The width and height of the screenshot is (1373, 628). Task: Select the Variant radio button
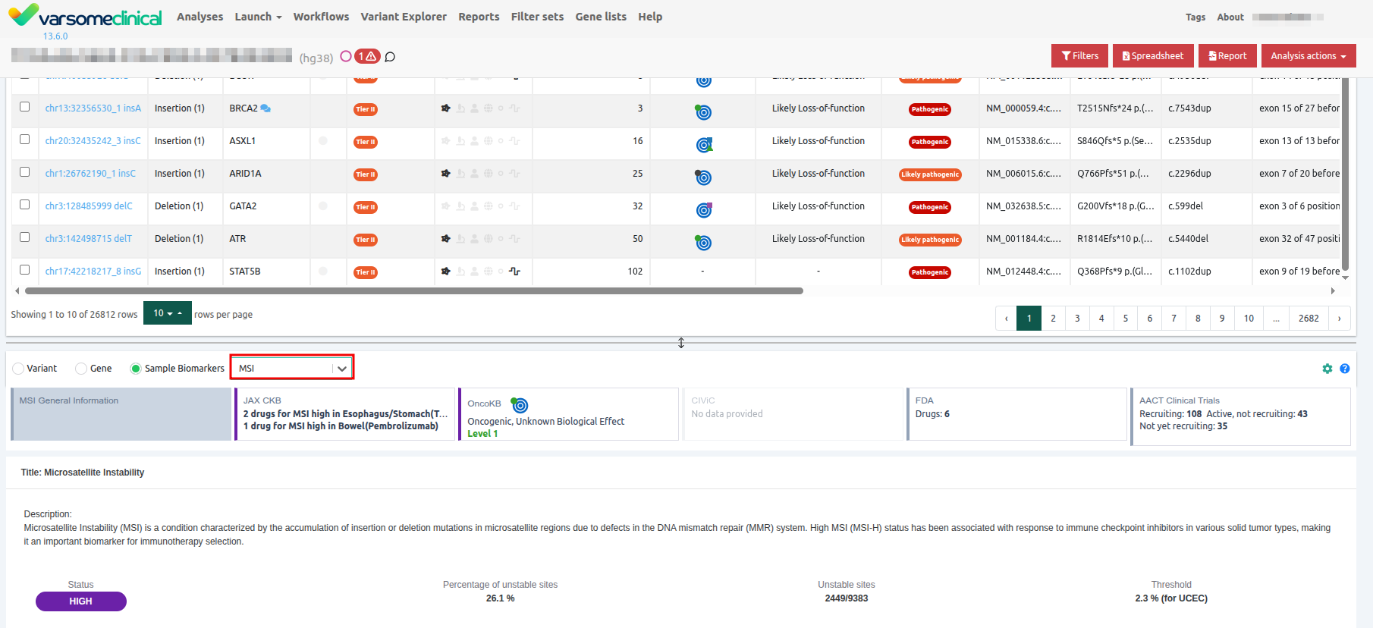pos(19,369)
